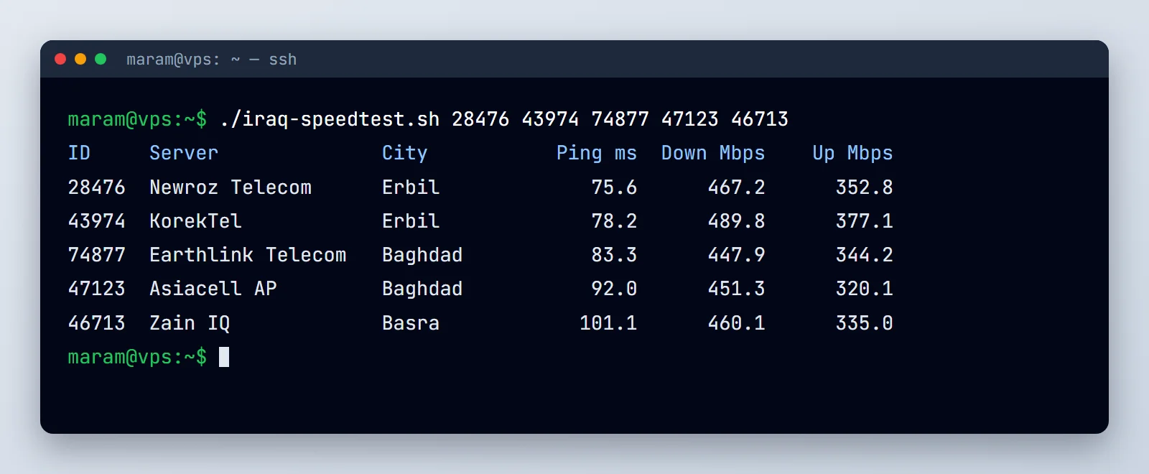Click the ping value 78.2
This screenshot has height=474, width=1149.
(x=614, y=221)
